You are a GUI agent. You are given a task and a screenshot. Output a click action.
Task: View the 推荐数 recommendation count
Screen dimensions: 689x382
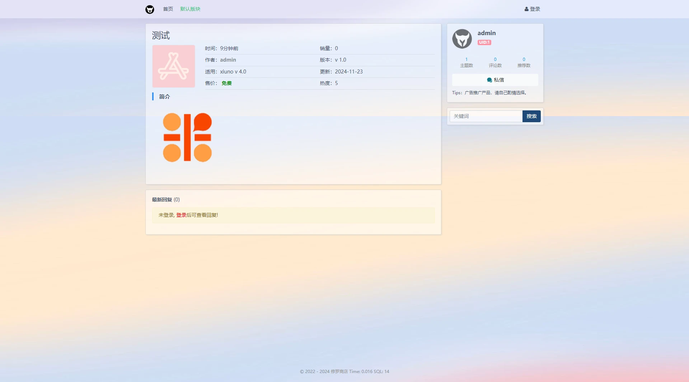pos(524,62)
